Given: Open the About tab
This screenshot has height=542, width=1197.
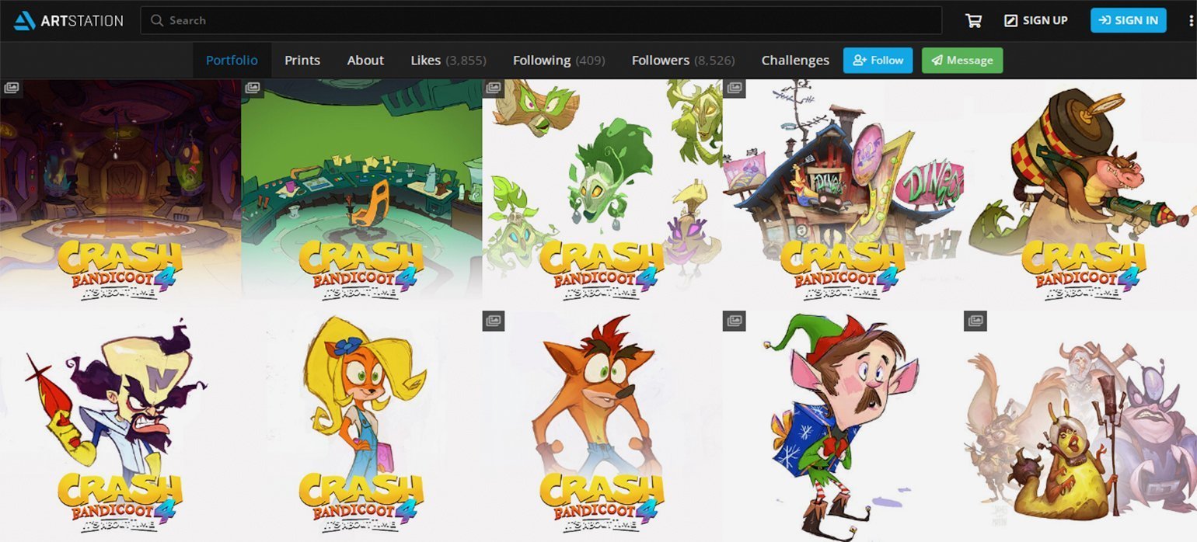Looking at the screenshot, I should tap(365, 61).
